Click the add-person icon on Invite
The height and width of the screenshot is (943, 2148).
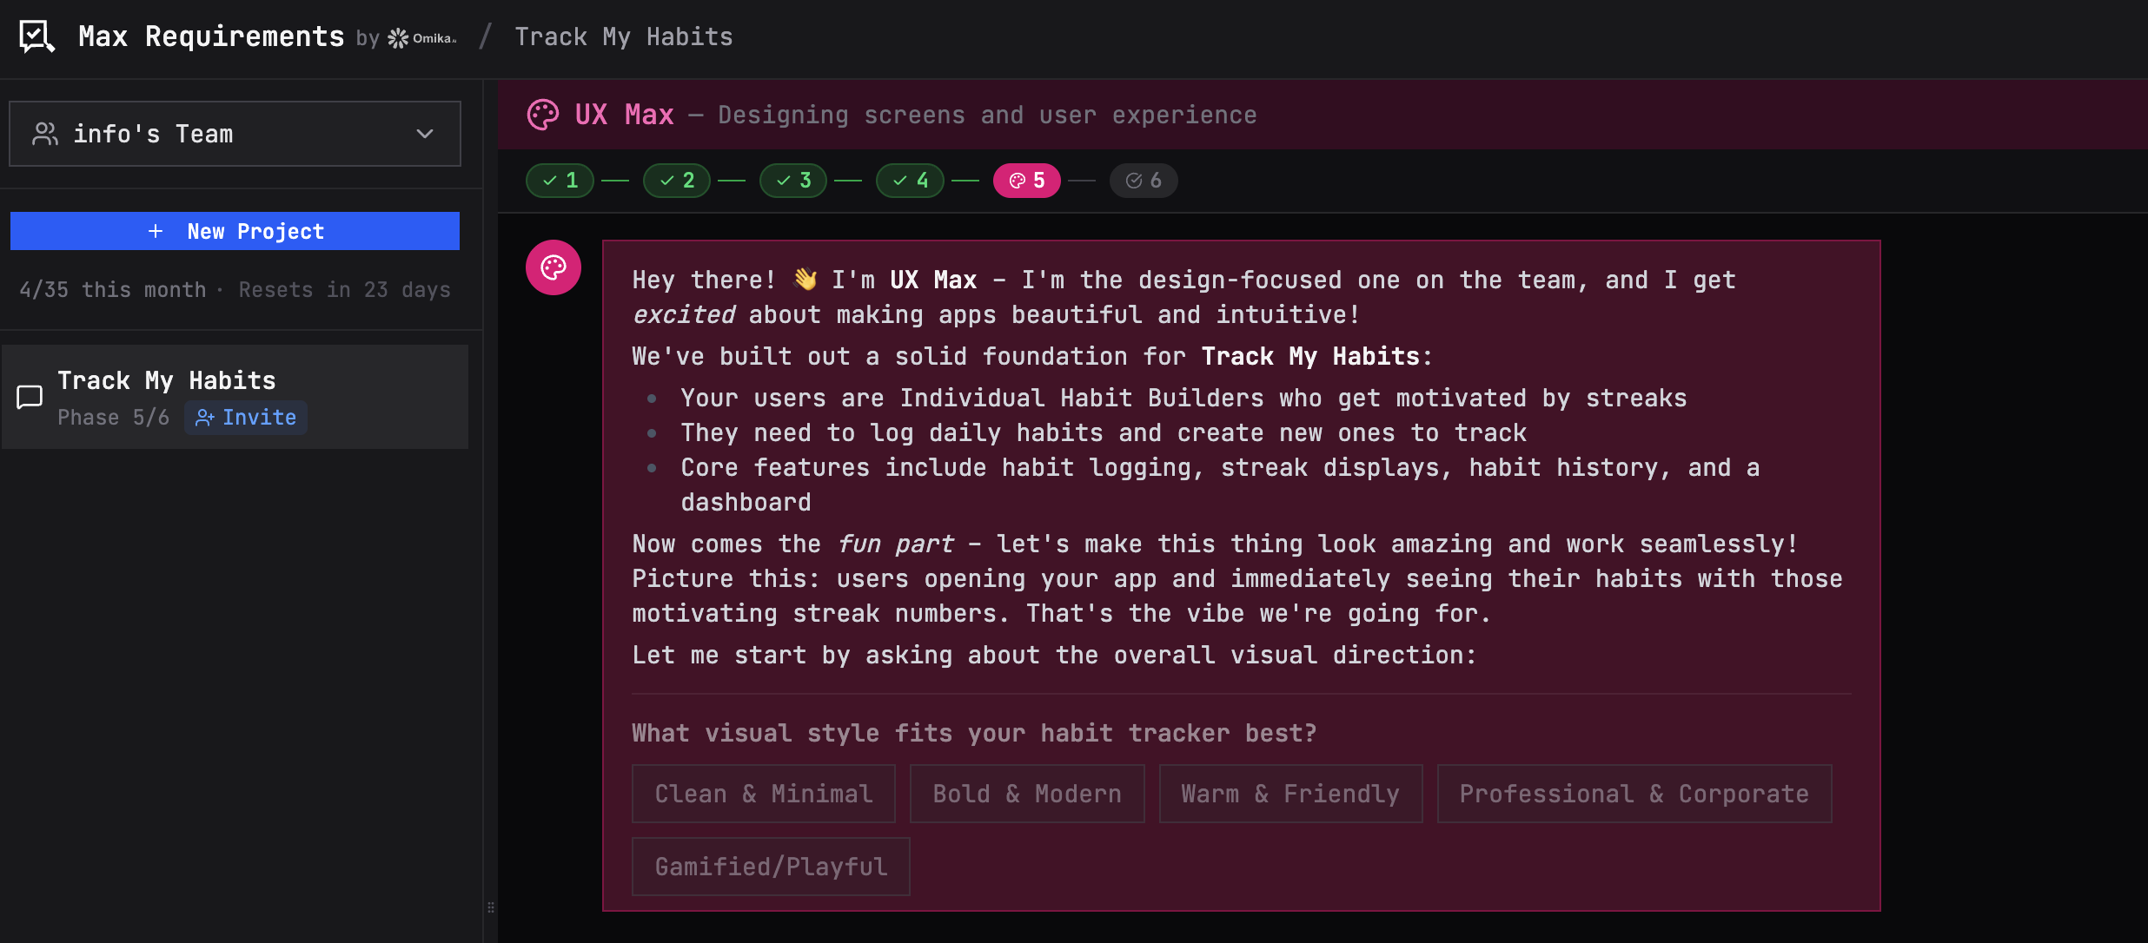click(x=204, y=418)
